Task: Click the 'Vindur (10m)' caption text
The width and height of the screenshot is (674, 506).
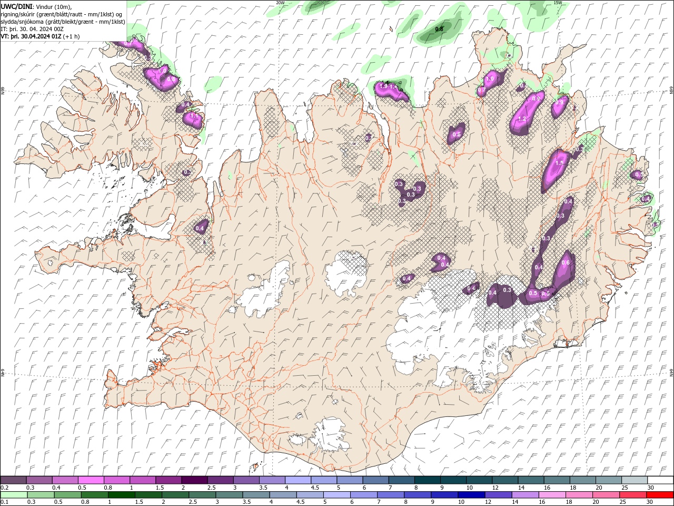Action: [54, 6]
